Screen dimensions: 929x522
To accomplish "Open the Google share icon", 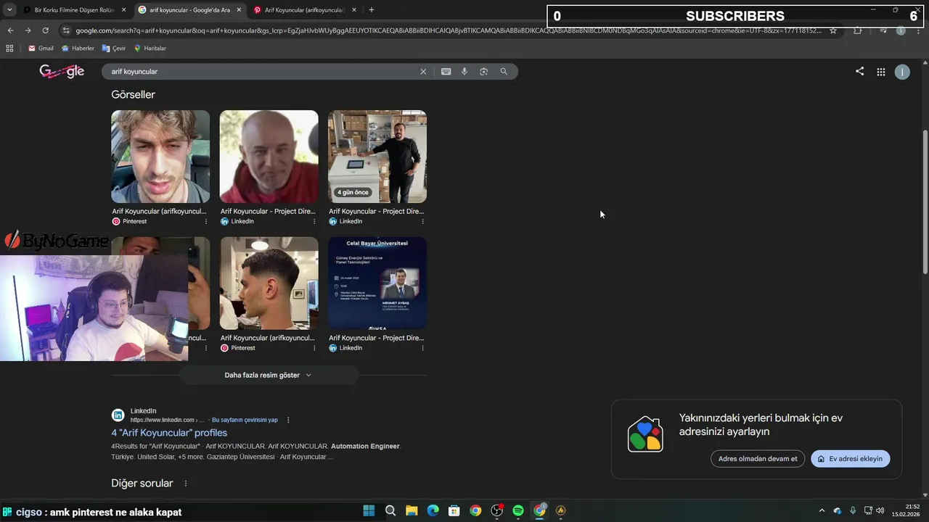I will point(859,71).
